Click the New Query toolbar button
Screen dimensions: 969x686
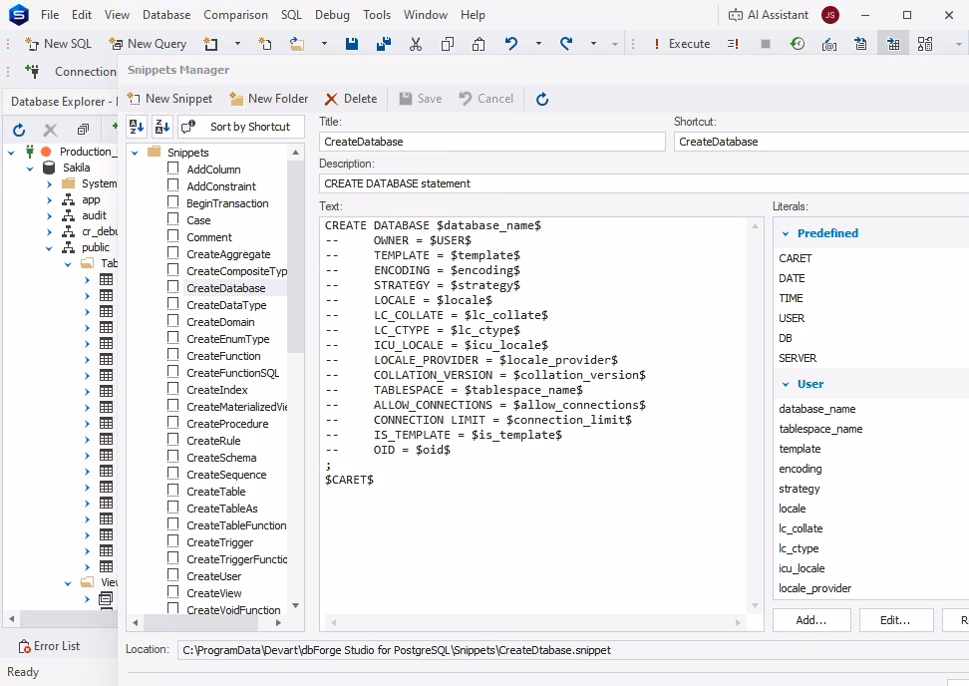(148, 44)
